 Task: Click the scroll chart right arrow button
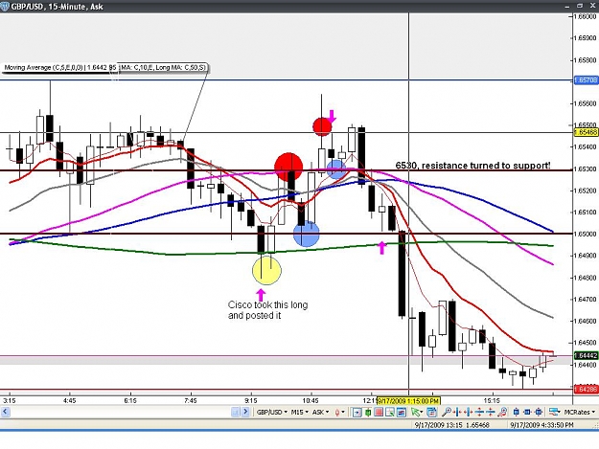point(245,412)
